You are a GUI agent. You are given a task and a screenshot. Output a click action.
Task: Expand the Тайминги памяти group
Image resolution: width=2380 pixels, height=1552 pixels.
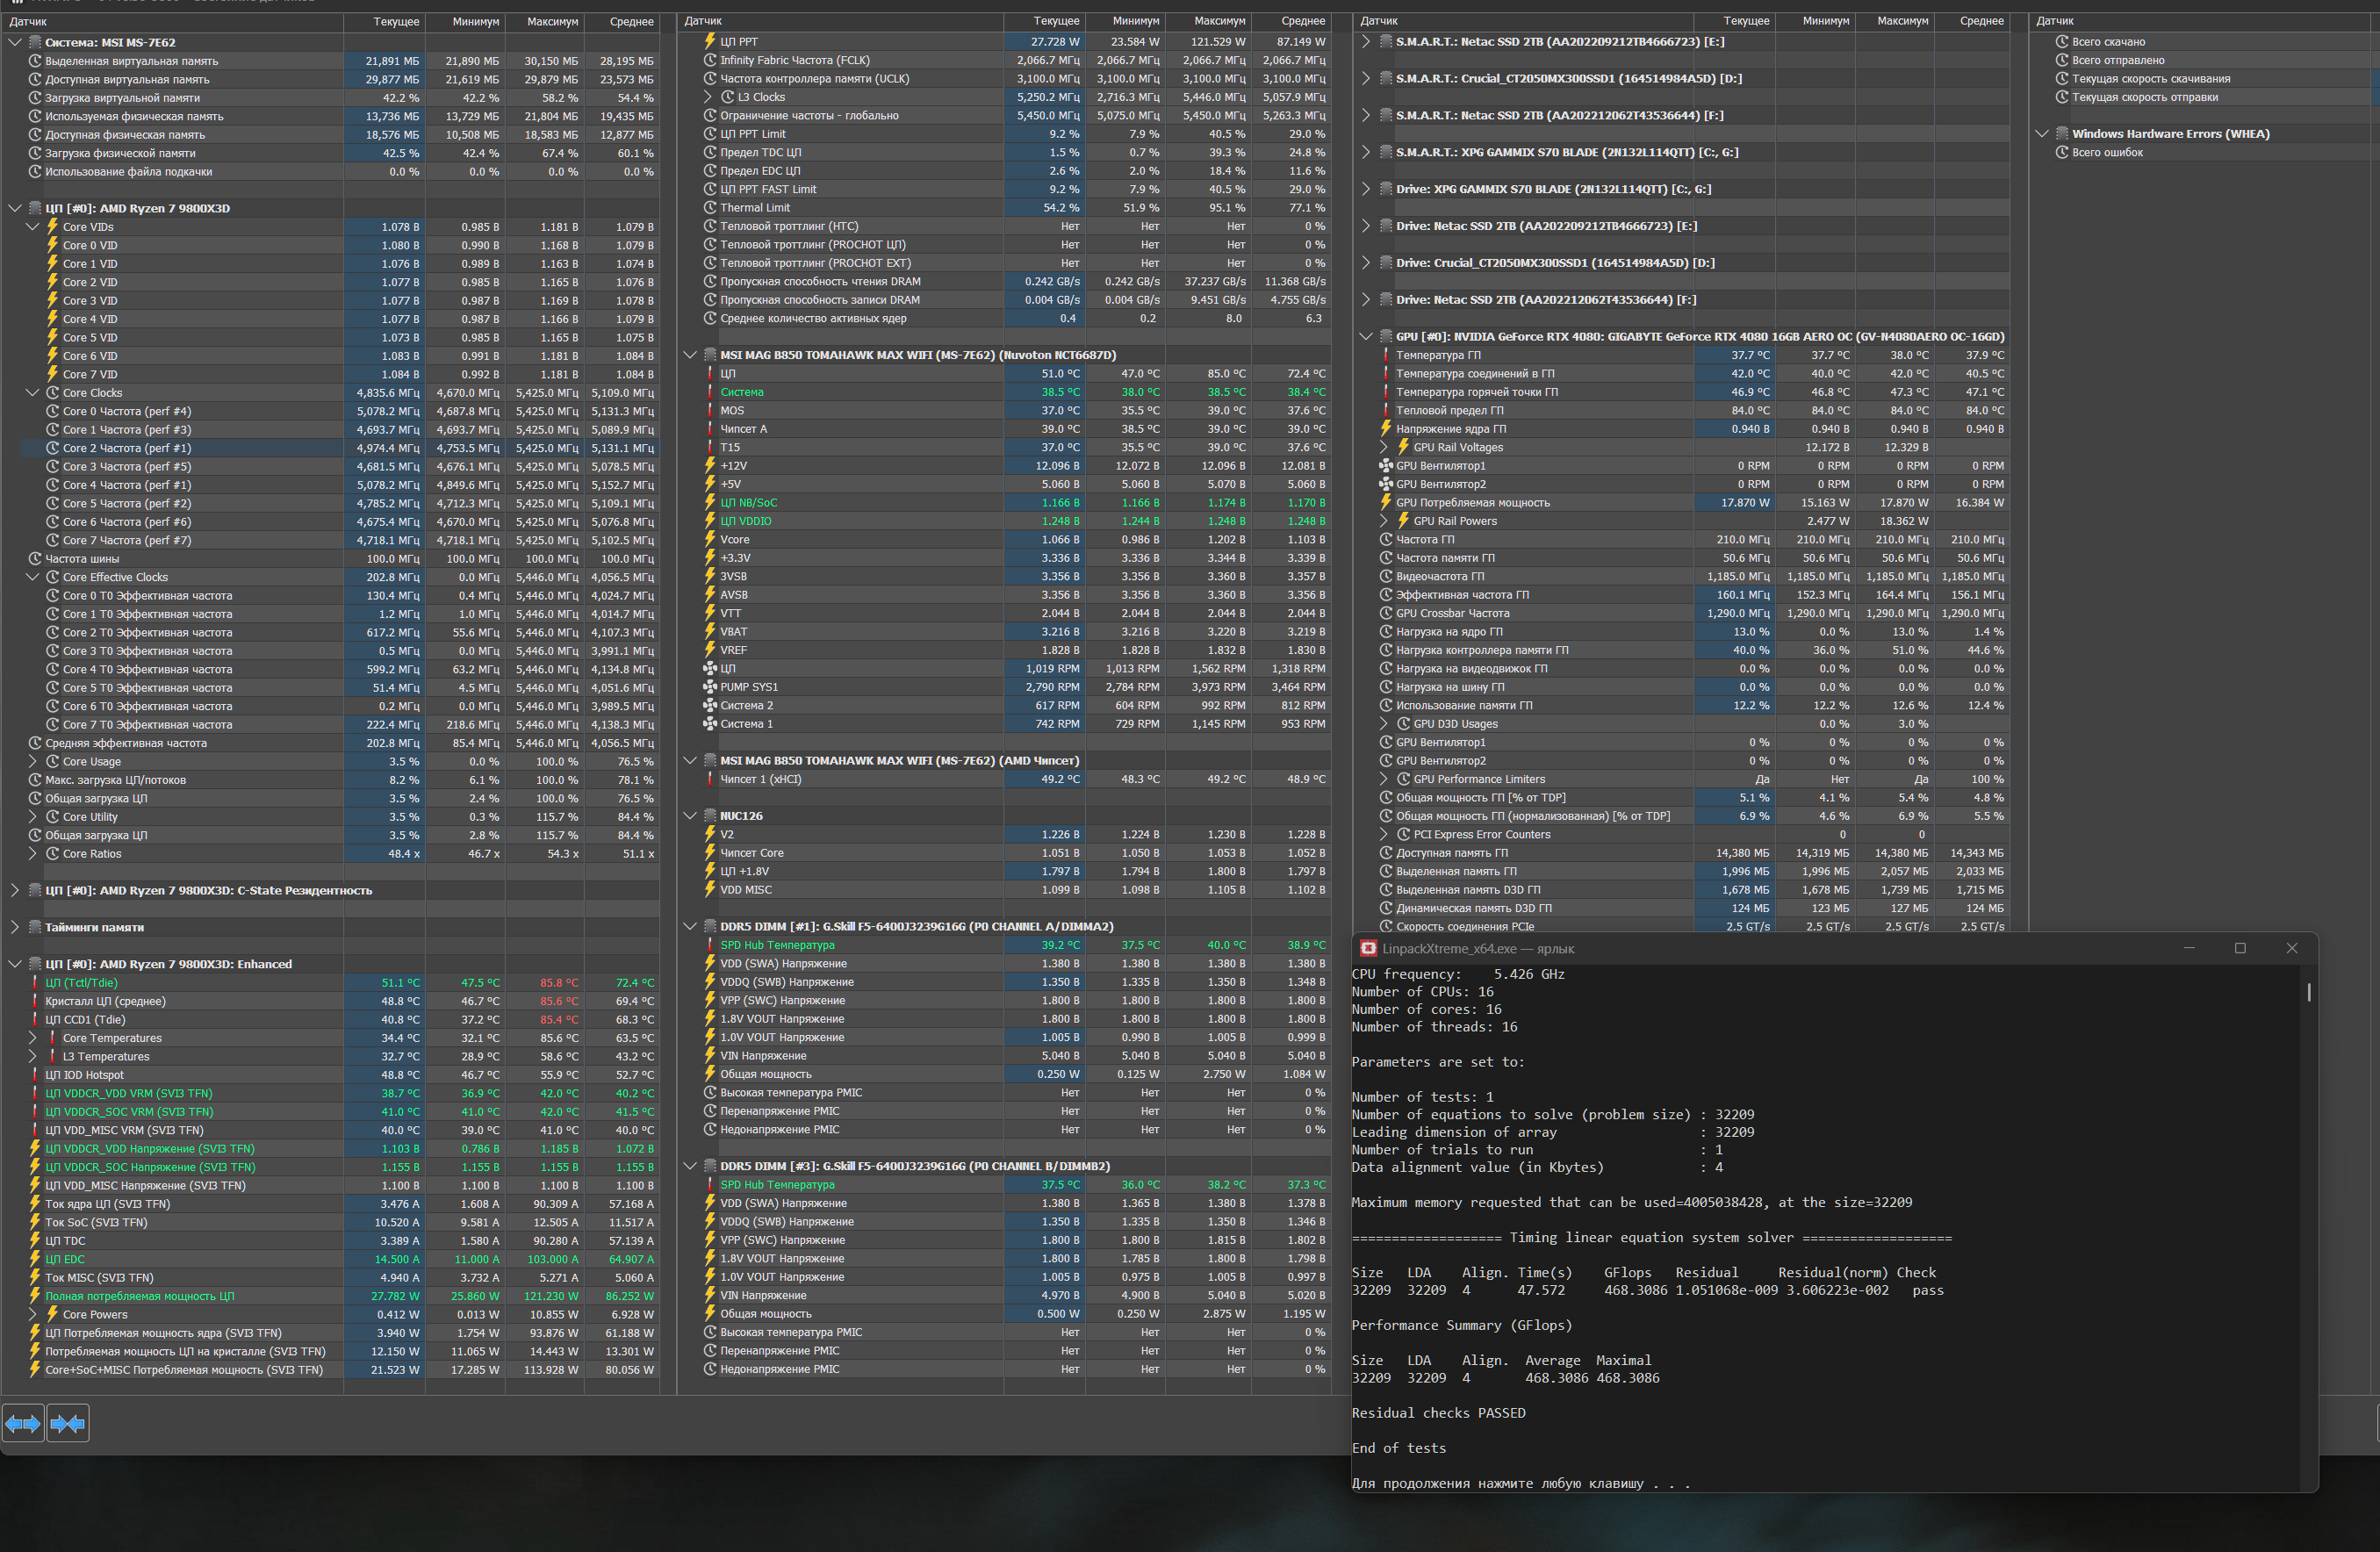14,927
